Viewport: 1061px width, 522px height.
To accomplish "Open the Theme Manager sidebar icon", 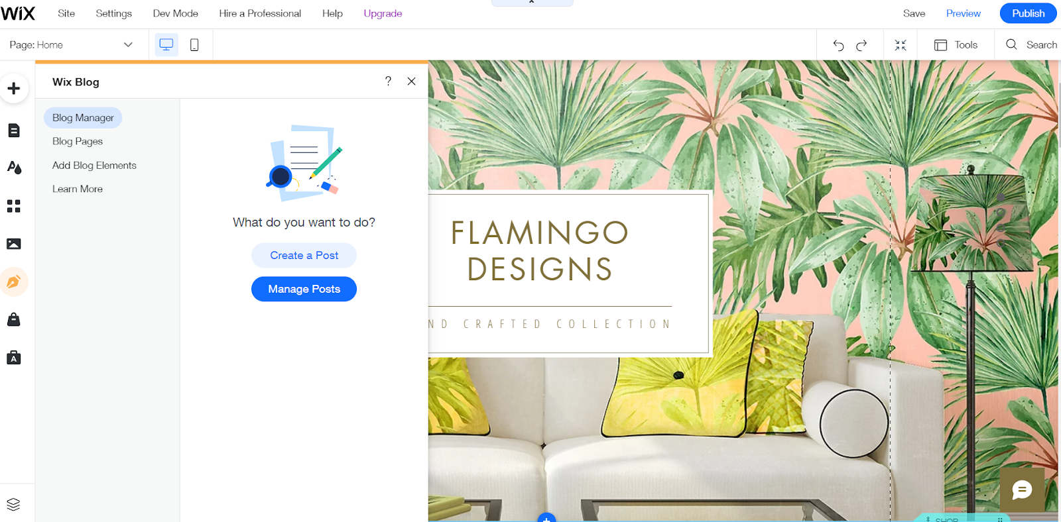I will pyautogui.click(x=14, y=168).
